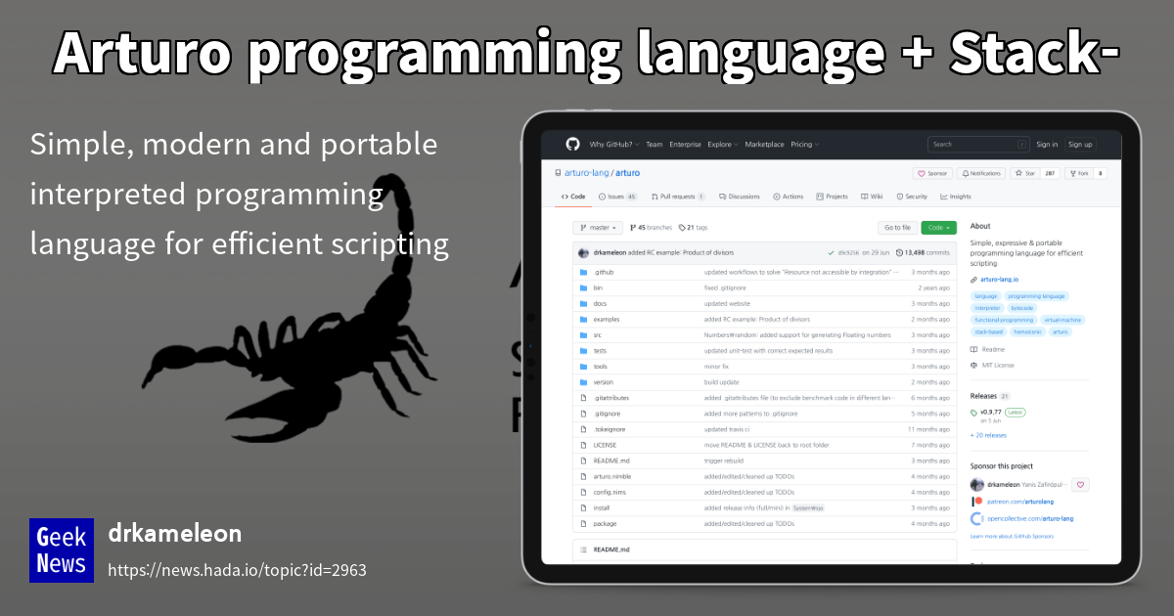Open the master branch dropdown
This screenshot has width=1174, height=616.
[598, 228]
